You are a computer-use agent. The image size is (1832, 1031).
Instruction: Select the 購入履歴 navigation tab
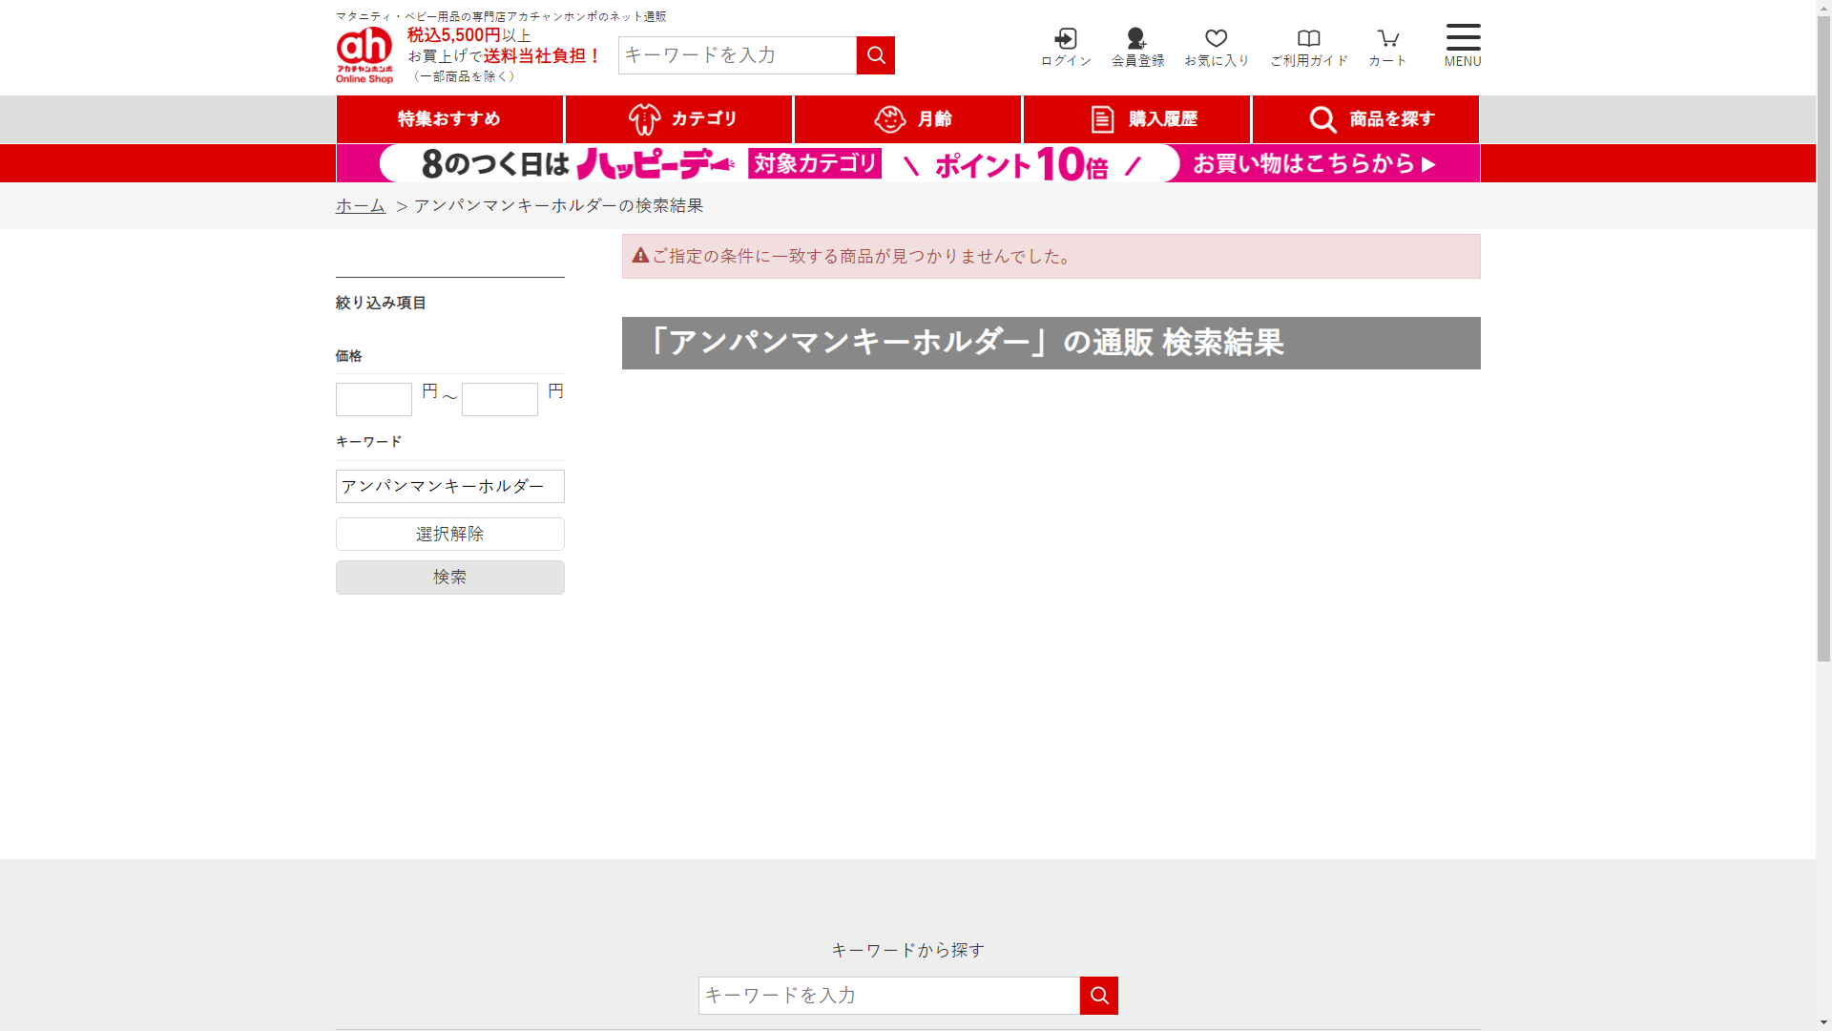pos(1136,119)
